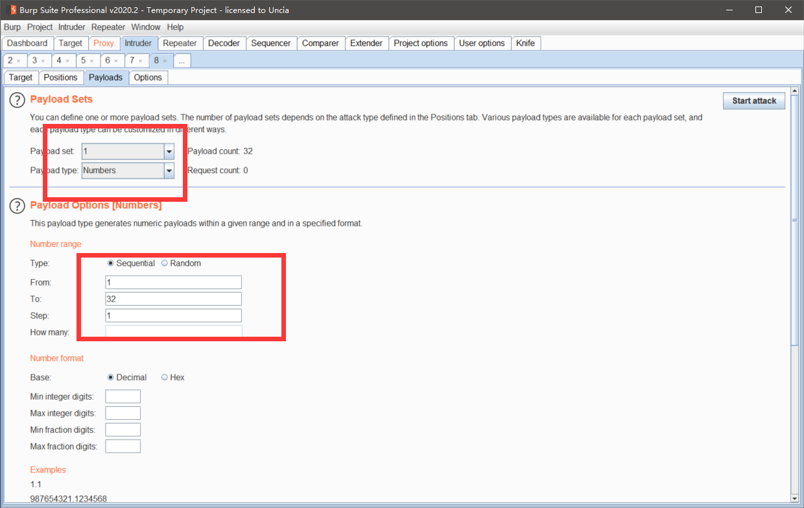Click the vertical scrollbar up arrow
The width and height of the screenshot is (804, 508).
[x=794, y=91]
